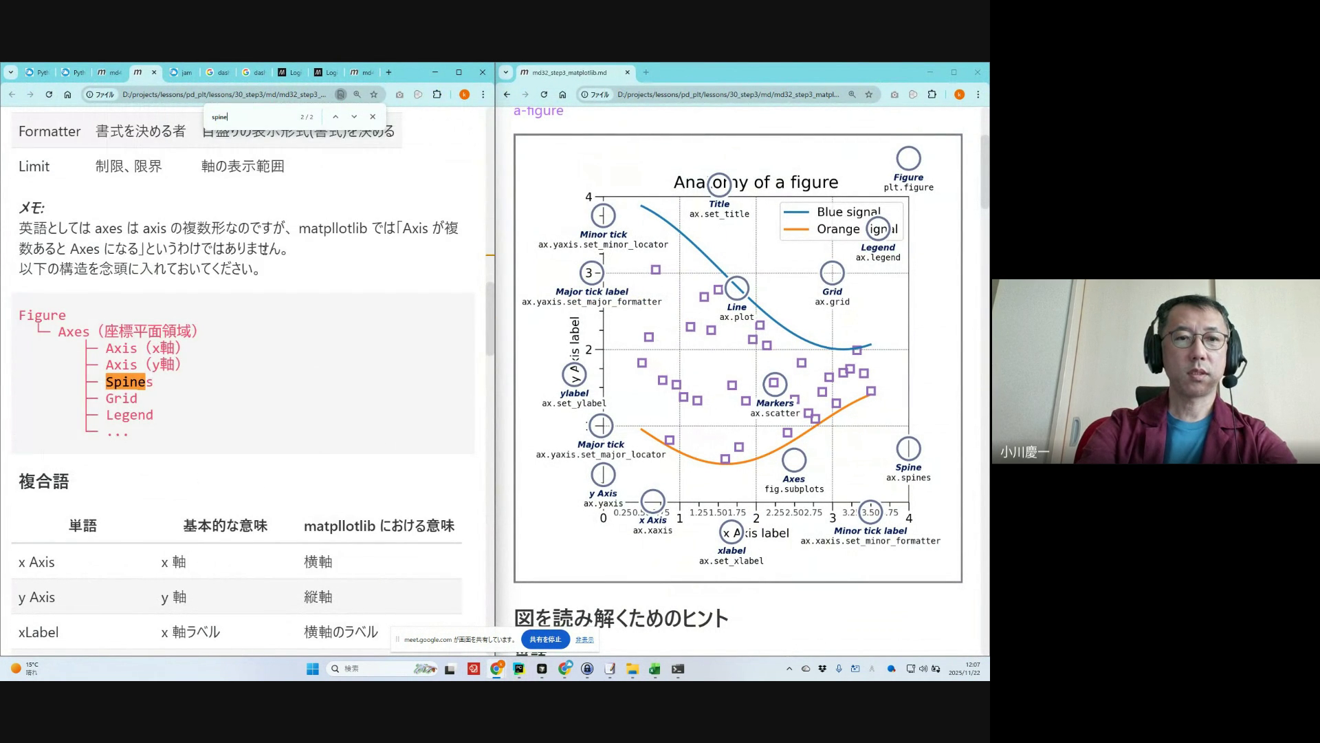Open Excel from the Windows taskbar
This screenshot has height=743, width=1320.
click(x=654, y=669)
